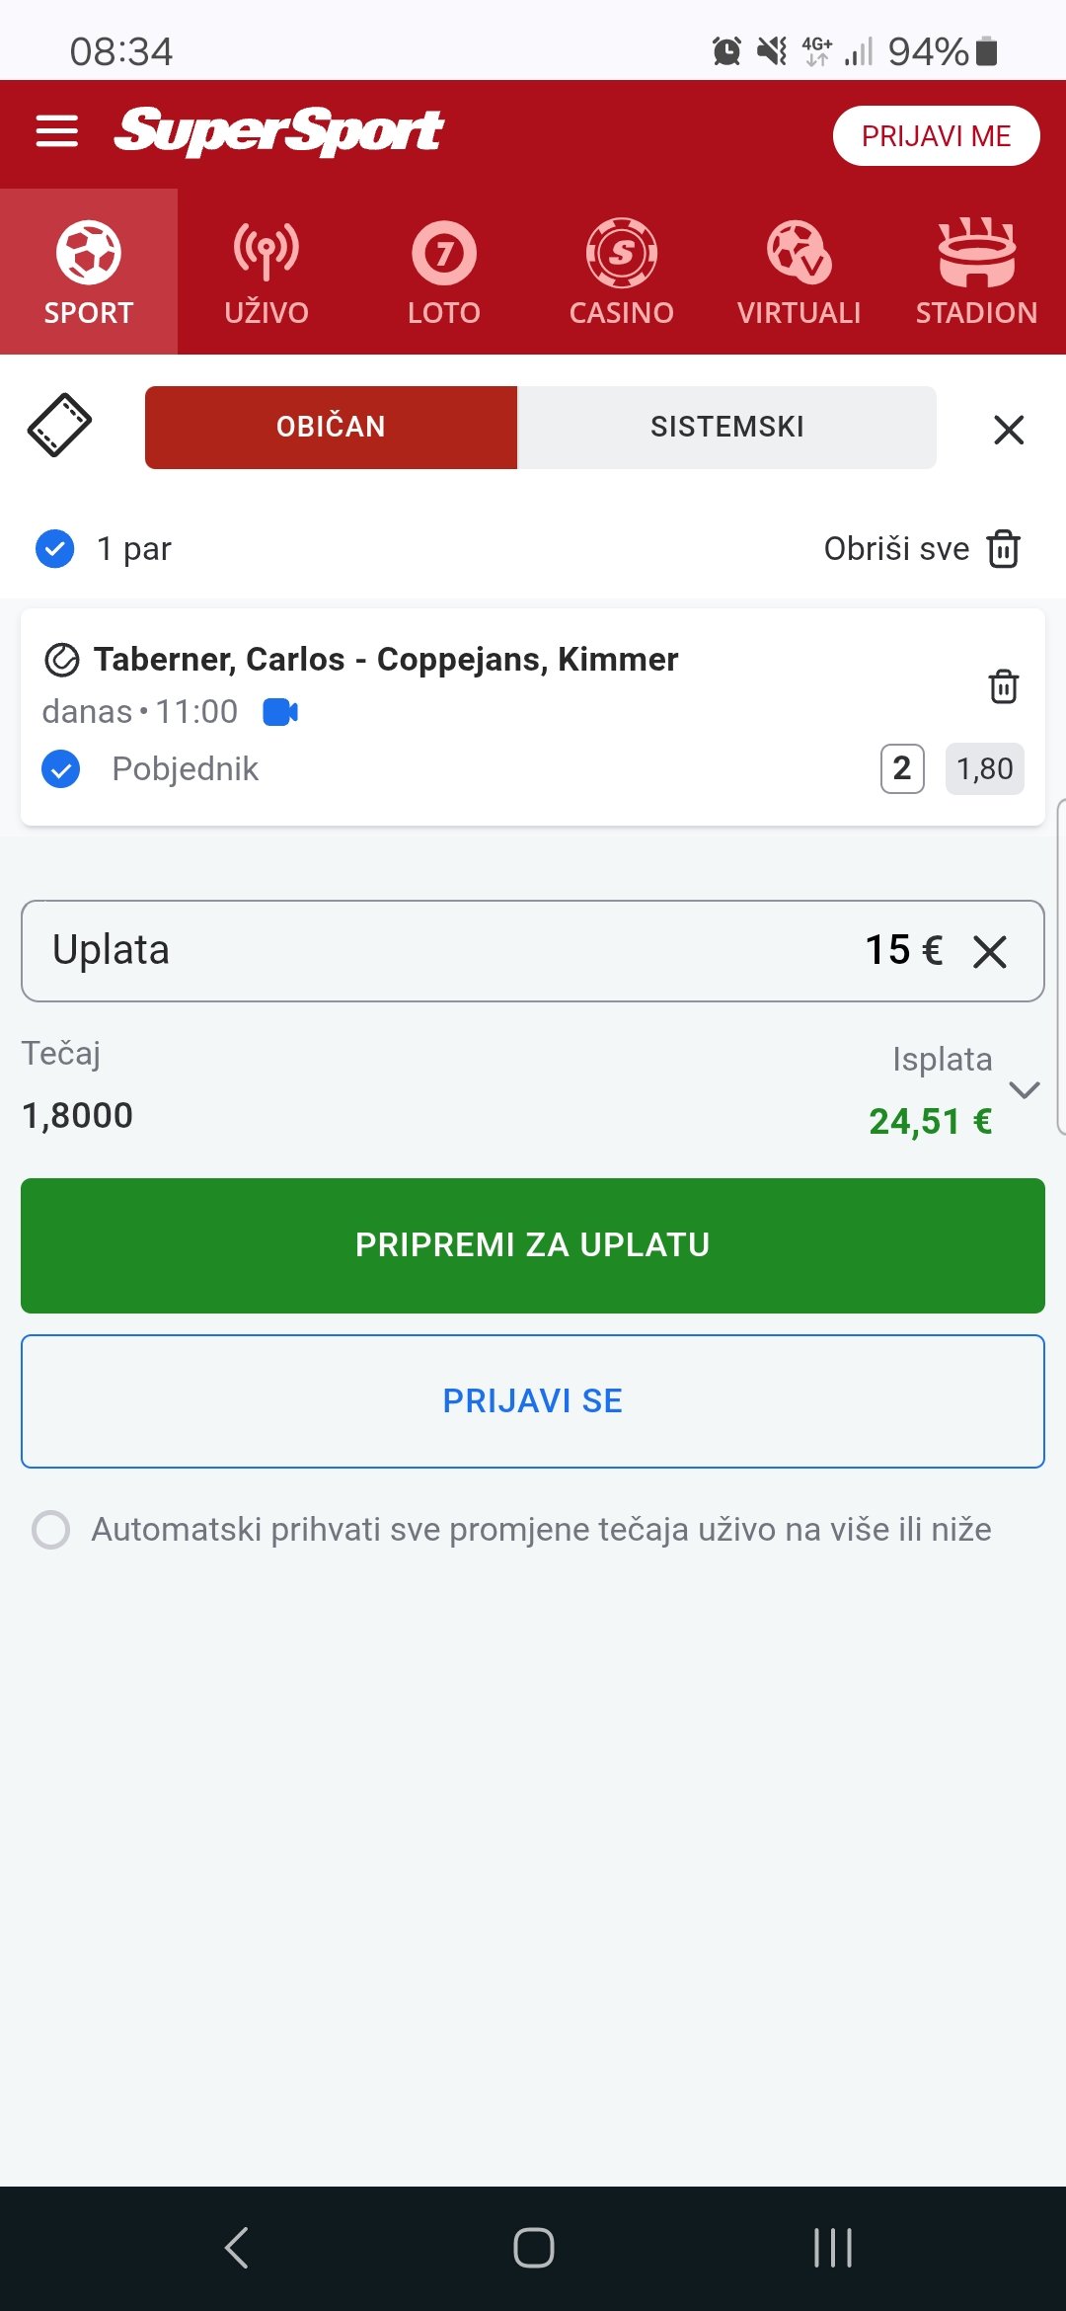Viewport: 1066px width, 2311px height.
Task: Select the Običan ticket tab
Action: pos(331,427)
